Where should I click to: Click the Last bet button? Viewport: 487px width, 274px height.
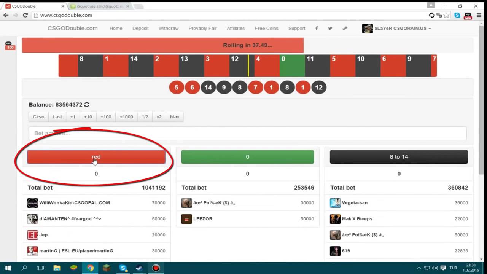coord(57,117)
